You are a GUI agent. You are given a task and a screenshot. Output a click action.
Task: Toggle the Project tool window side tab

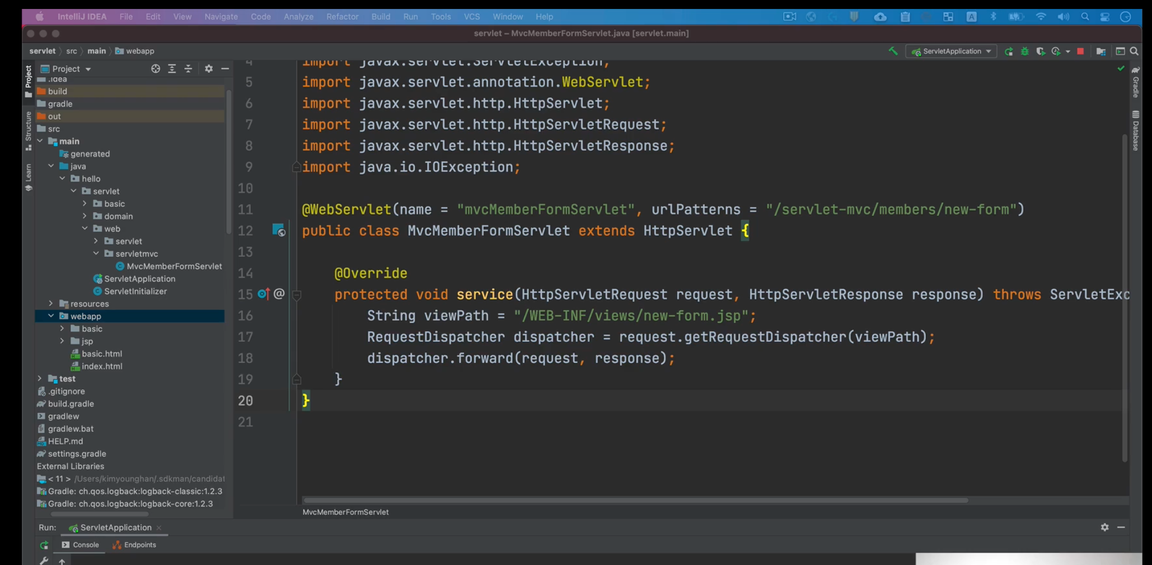28,82
